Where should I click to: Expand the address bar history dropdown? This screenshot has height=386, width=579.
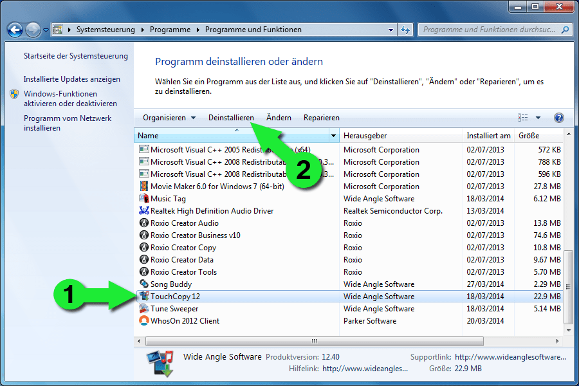coord(391,30)
